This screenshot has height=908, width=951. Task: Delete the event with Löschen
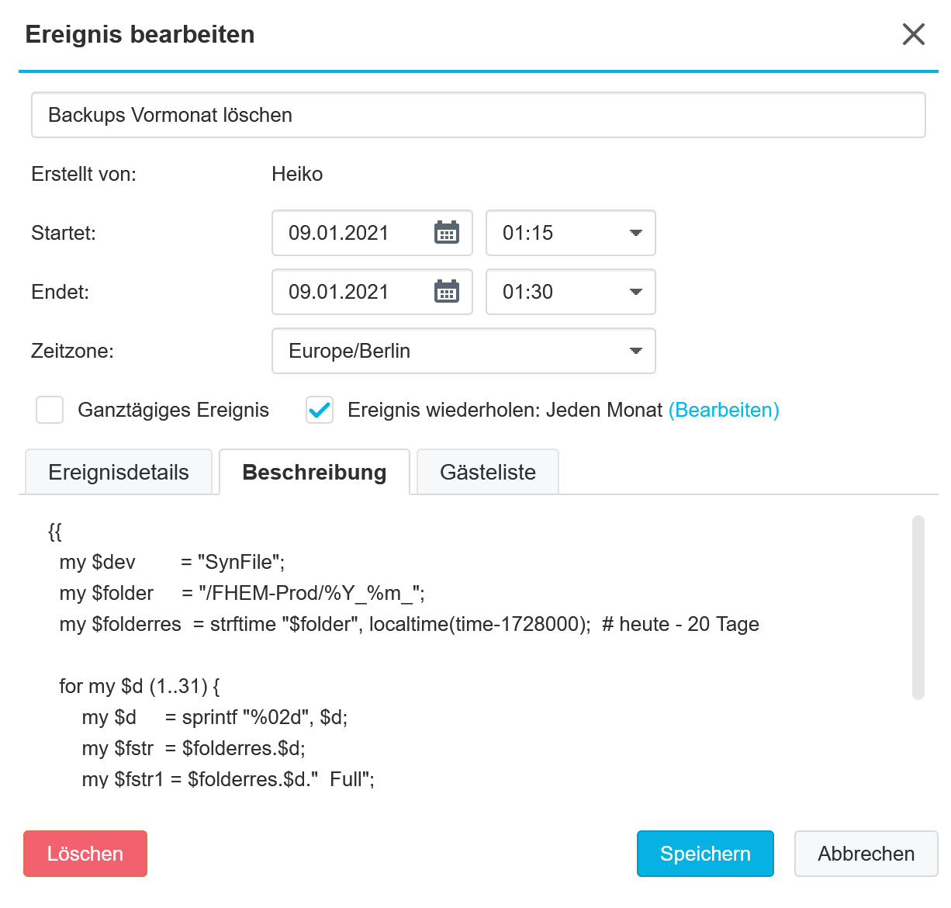coord(85,854)
